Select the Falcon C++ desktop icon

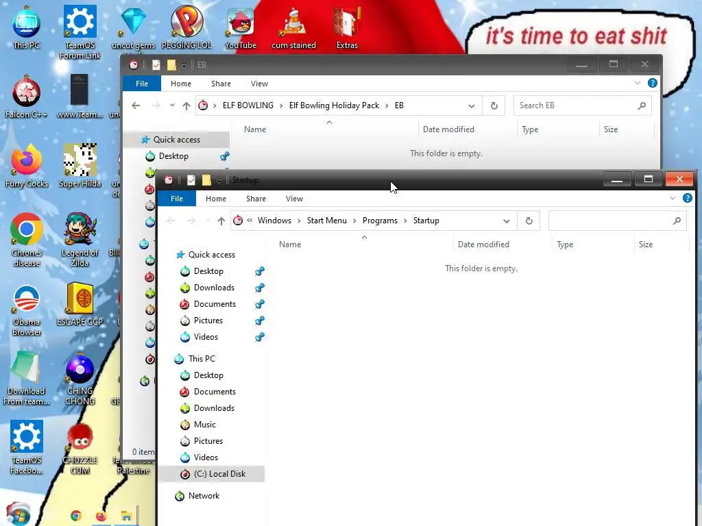click(27, 97)
